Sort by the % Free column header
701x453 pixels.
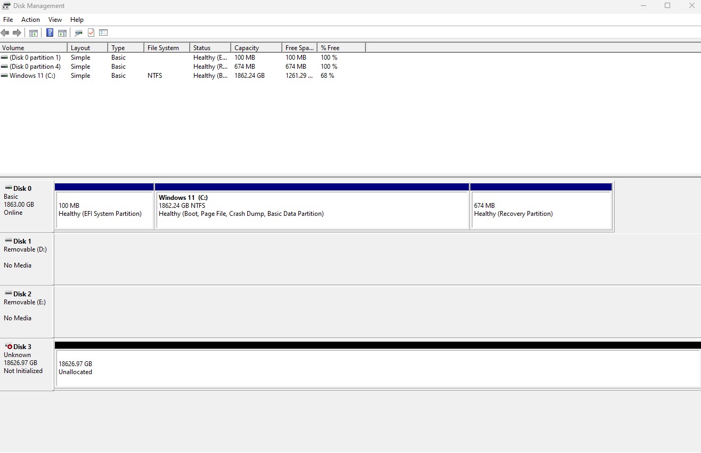[341, 48]
